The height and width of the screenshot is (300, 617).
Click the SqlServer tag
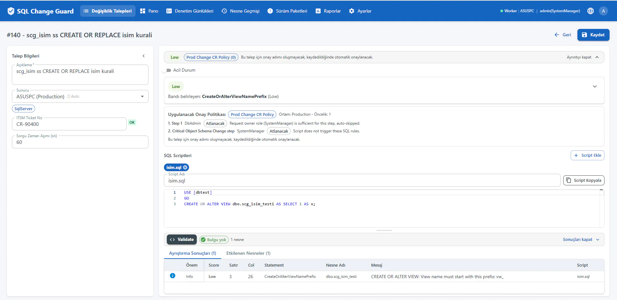[x=24, y=109]
